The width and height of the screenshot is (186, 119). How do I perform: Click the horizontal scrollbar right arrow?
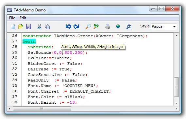coord(177,109)
